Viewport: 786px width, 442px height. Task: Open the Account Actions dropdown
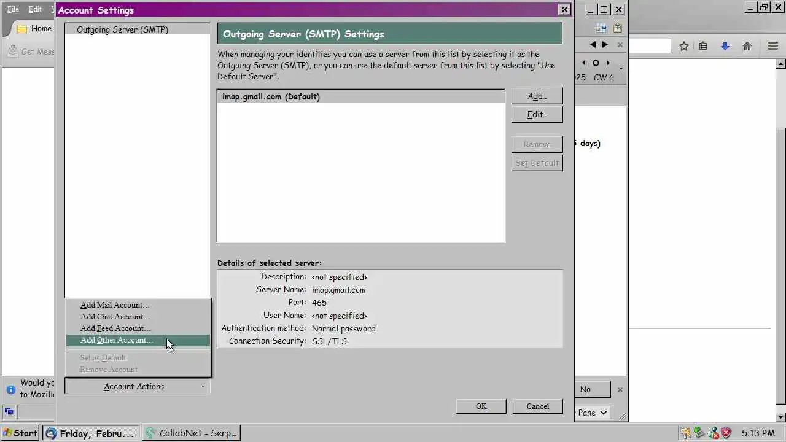pyautogui.click(x=137, y=386)
